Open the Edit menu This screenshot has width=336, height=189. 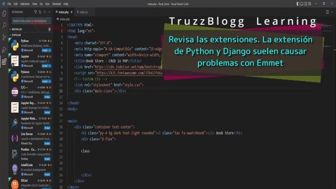coord(15,4)
